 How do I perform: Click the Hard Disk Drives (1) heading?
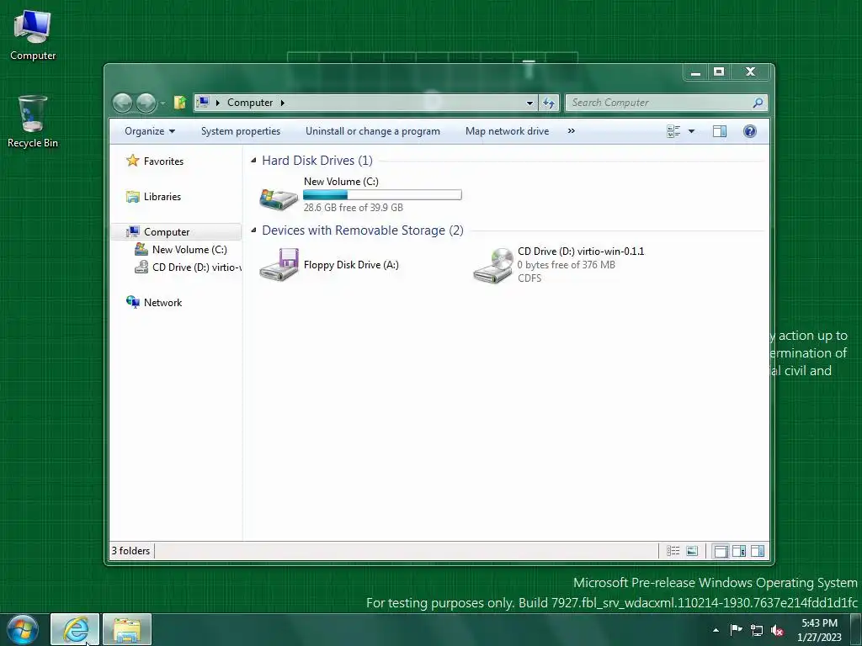coord(317,161)
